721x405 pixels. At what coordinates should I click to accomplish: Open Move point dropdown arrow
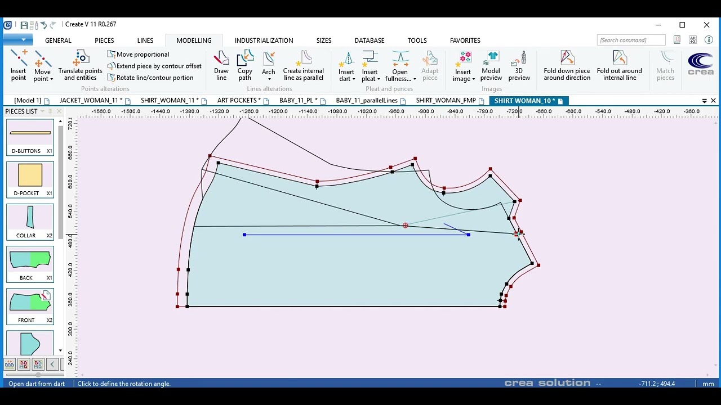coord(51,79)
